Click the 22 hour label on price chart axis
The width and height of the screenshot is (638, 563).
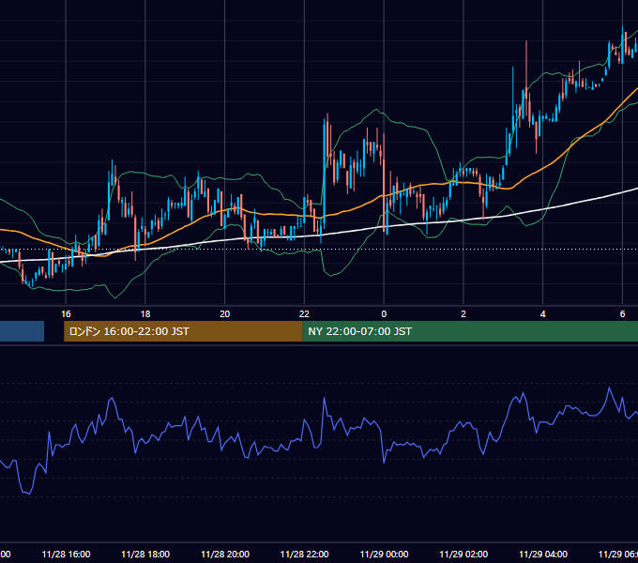pyautogui.click(x=304, y=314)
